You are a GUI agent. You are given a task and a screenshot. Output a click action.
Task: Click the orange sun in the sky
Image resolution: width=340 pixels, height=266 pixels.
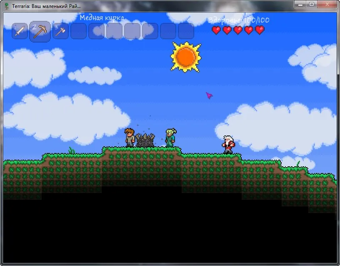(x=186, y=57)
